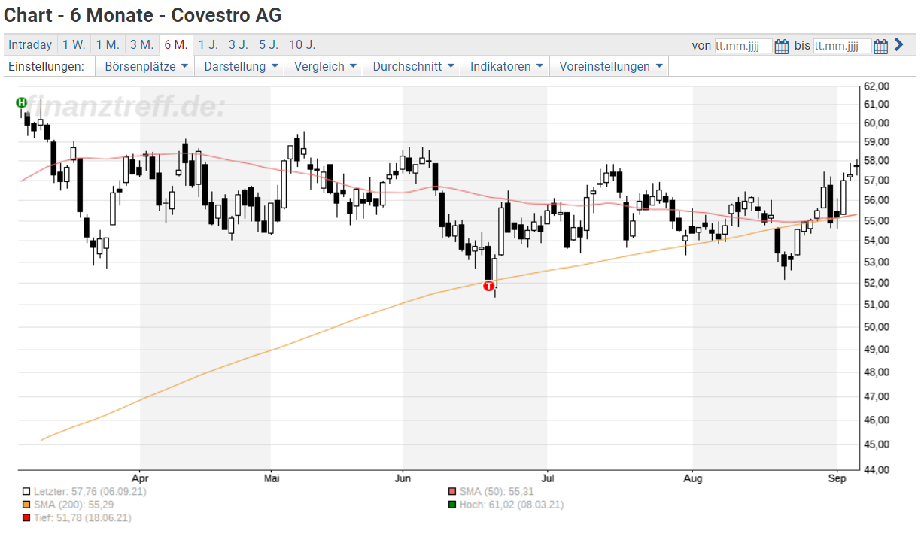Click the 'Einstellungen:' label

(46, 66)
